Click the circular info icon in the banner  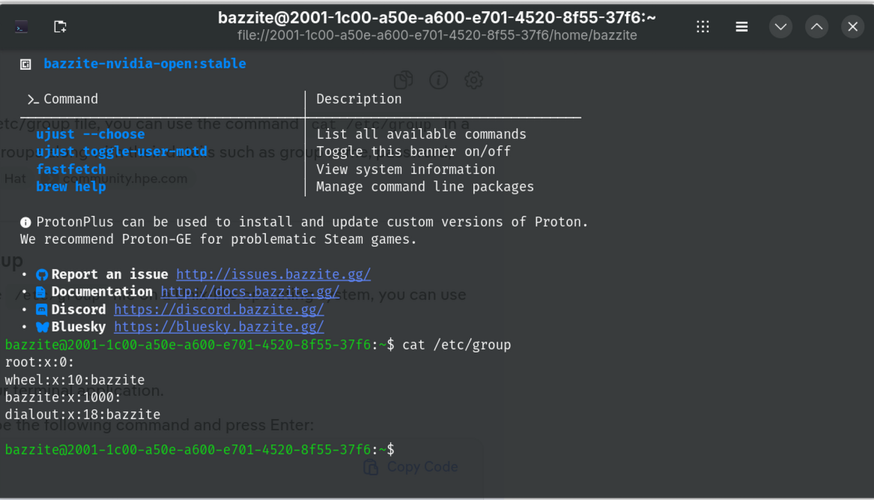pos(438,80)
